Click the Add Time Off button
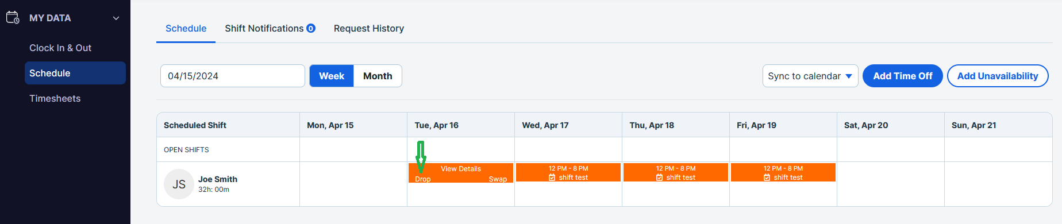Screen dimensions: 1062x224 903,76
